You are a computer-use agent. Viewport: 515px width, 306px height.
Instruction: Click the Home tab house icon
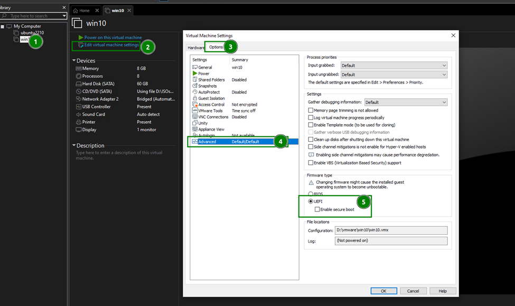click(x=76, y=11)
